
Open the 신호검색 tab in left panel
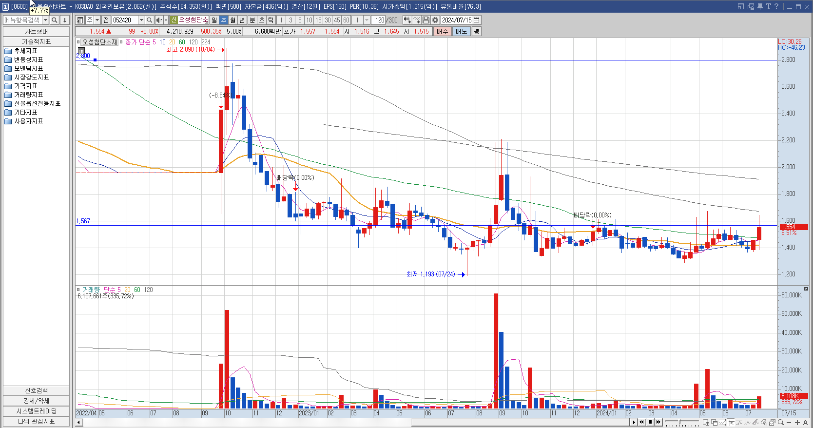(36, 390)
